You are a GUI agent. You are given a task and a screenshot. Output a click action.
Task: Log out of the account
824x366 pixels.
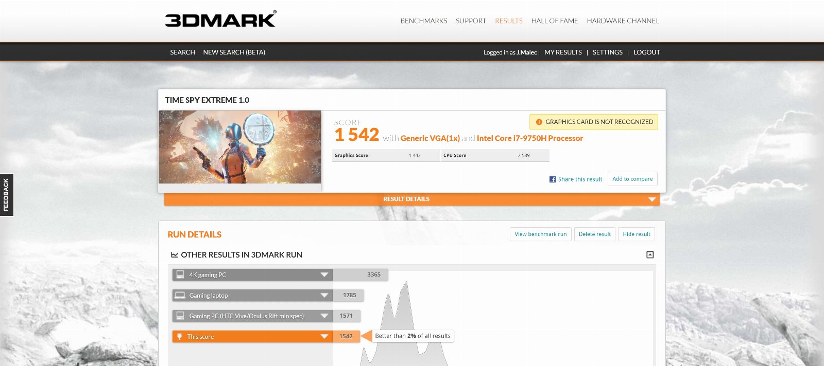[x=647, y=52]
